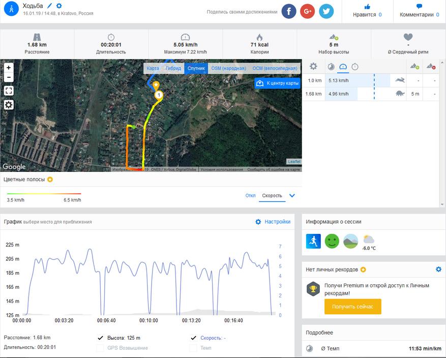Click the green smiley feeling icon
Image resolution: width=446 pixels, height=358 pixels.
pos(332,241)
